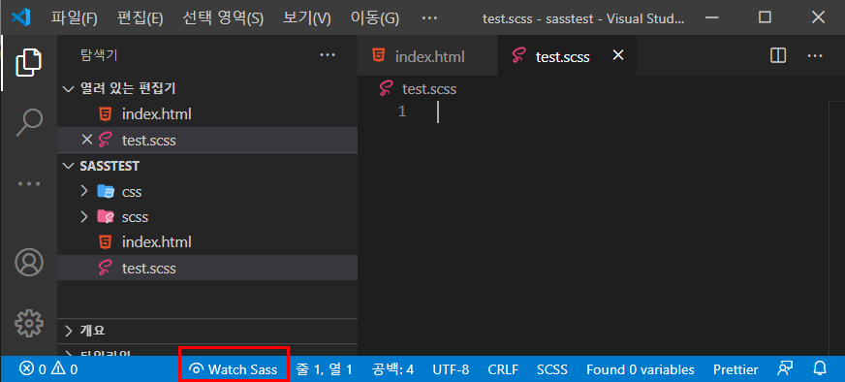Screen dimensions: 845x382
Task: Show hidden menus via title bar ellipsis
Action: [x=429, y=17]
